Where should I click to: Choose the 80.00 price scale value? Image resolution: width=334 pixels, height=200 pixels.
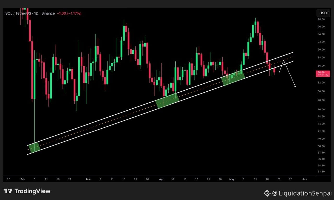321,91
